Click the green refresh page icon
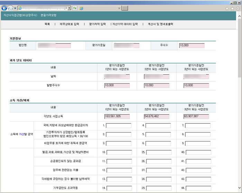This screenshot has width=242, height=193. pos(75,8)
